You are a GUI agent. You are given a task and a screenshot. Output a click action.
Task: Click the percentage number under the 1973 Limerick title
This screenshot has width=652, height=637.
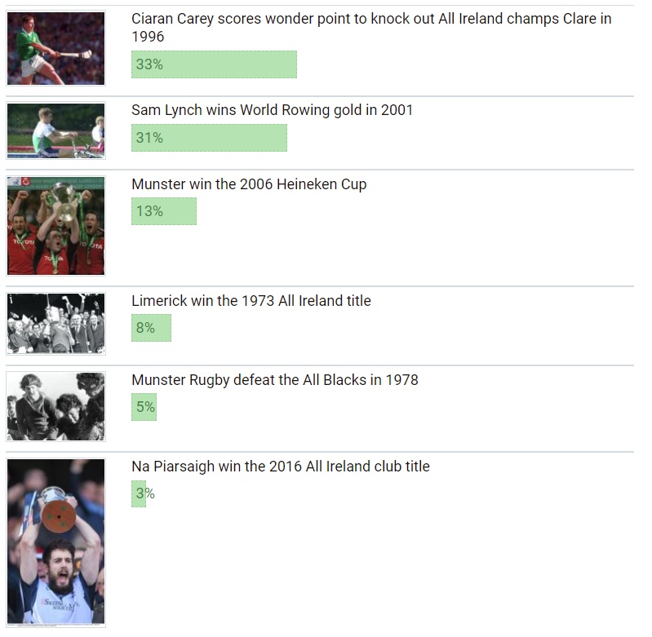(x=145, y=328)
